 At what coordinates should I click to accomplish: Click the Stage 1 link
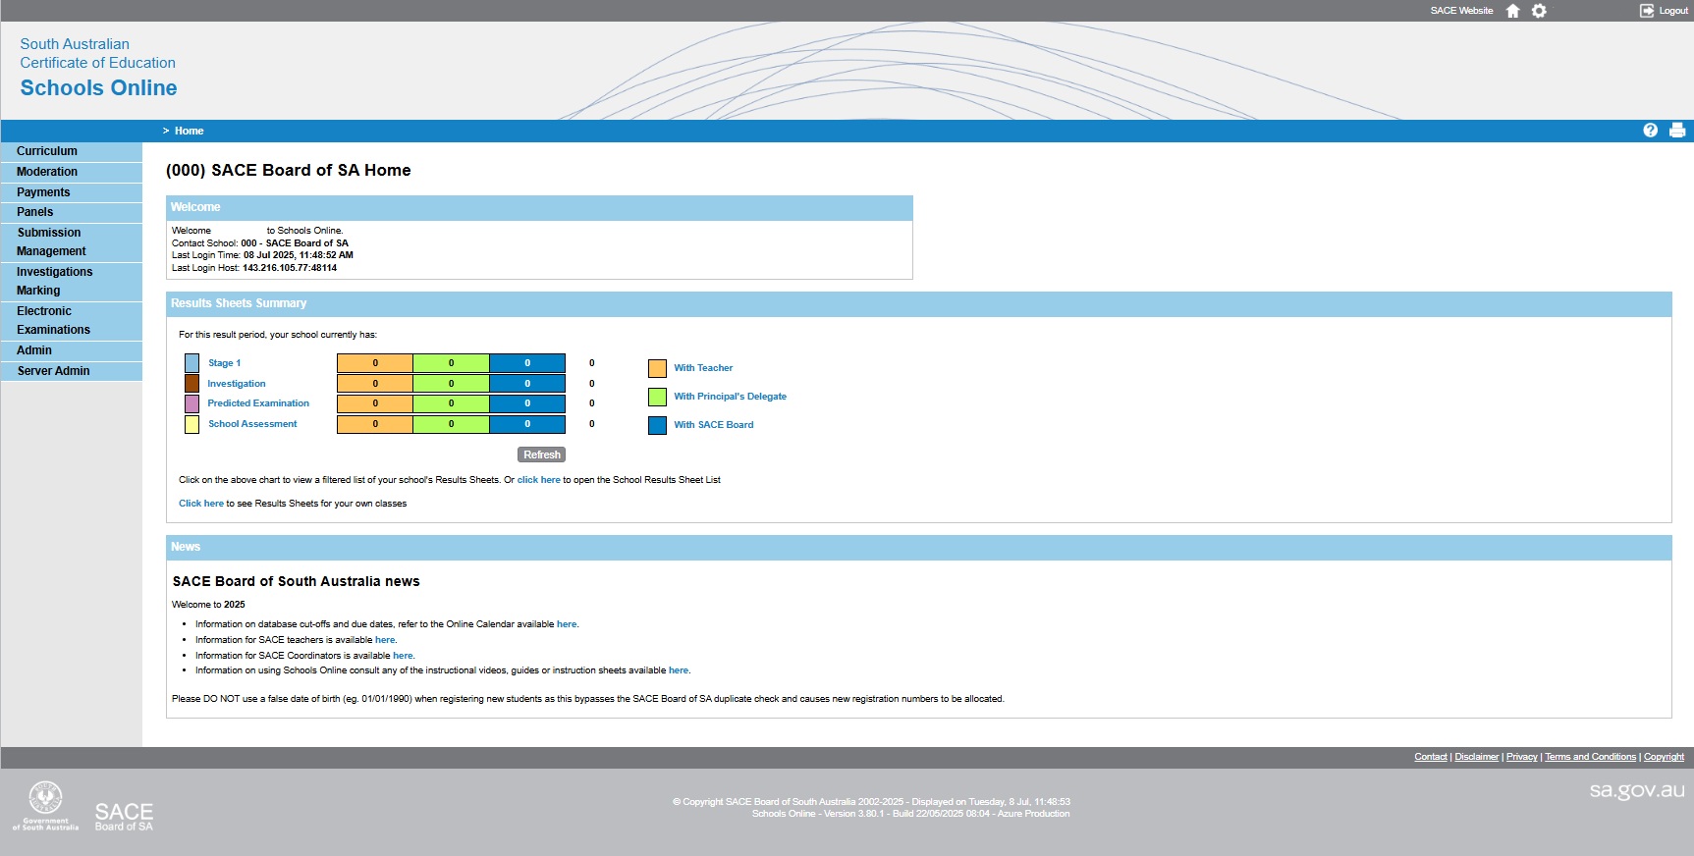pyautogui.click(x=224, y=363)
